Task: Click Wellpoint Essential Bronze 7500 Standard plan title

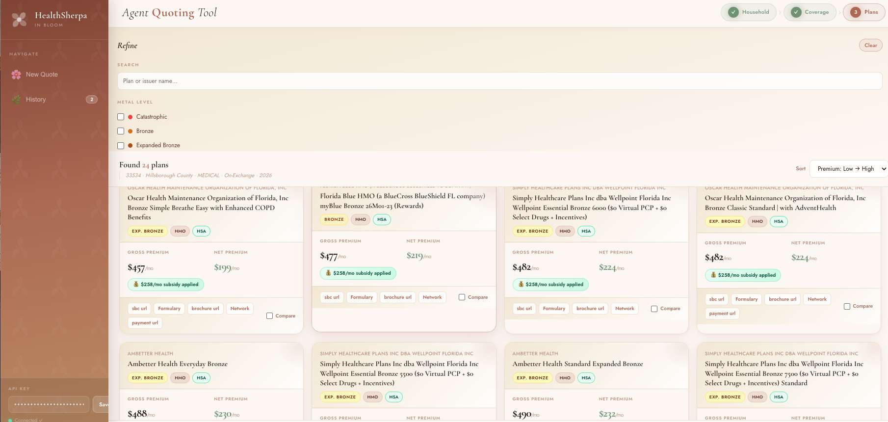Action: click(784, 374)
